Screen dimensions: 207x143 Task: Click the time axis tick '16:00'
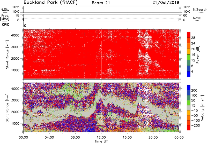pos(127,138)
